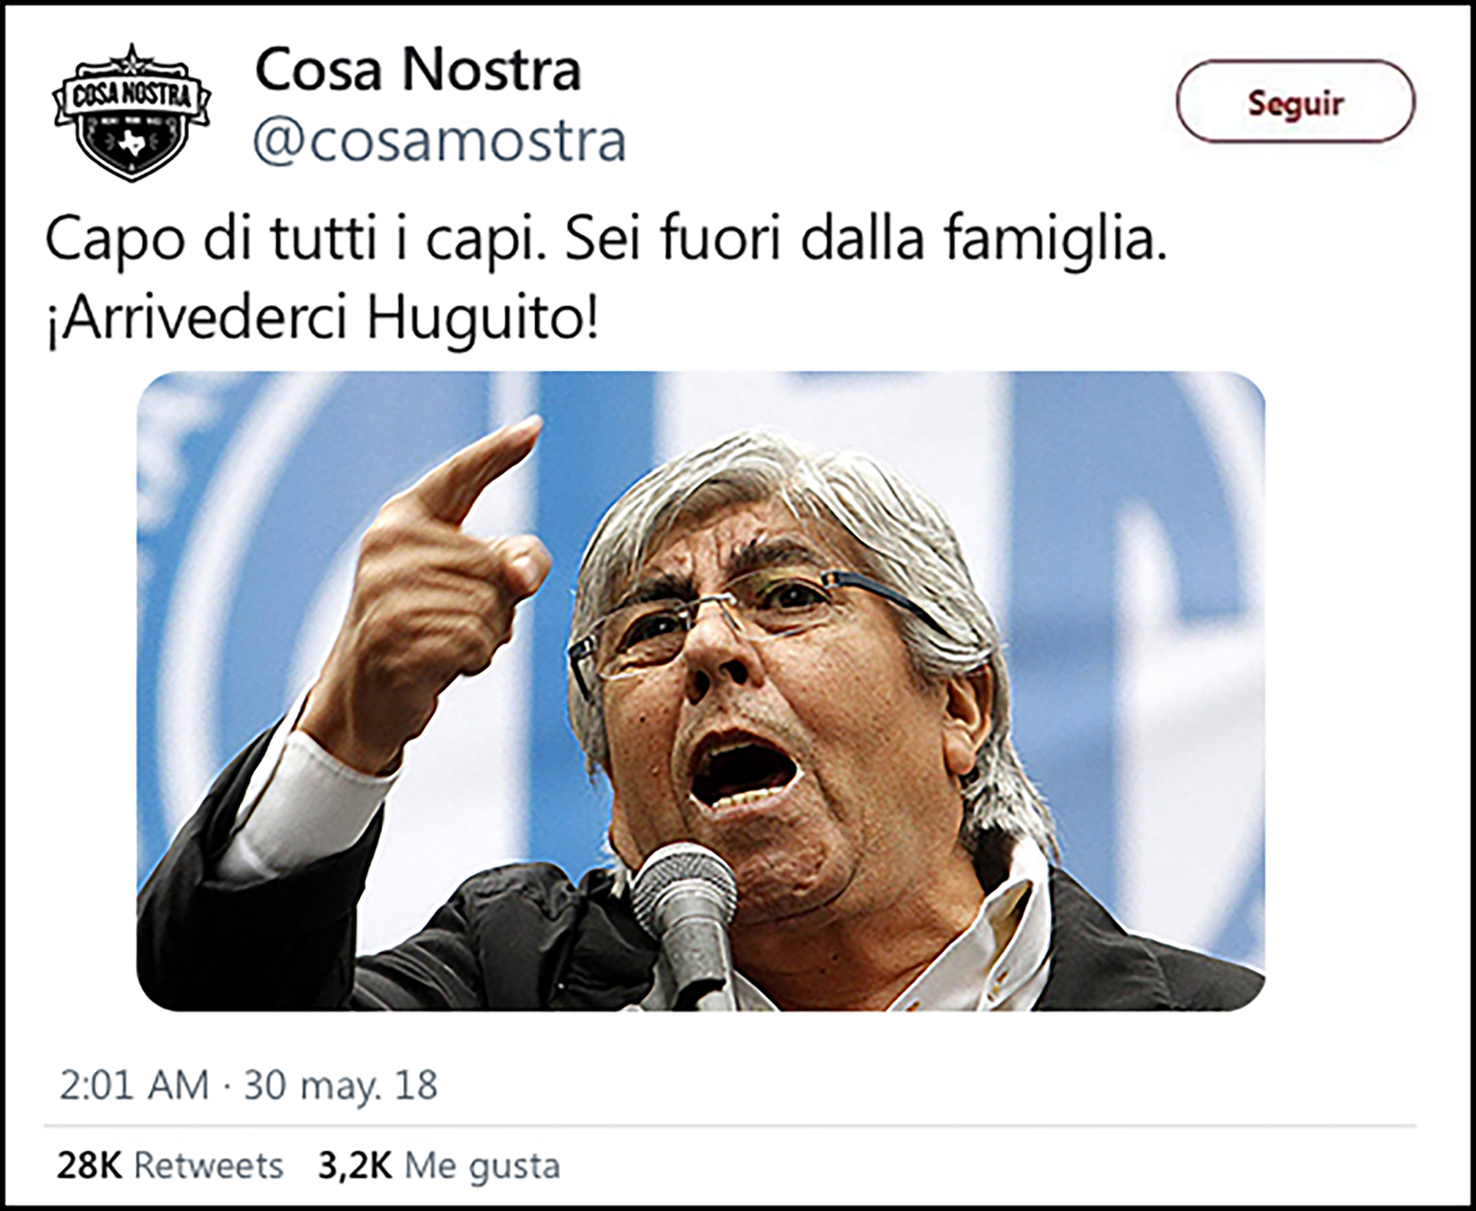Image resolution: width=1476 pixels, height=1211 pixels.
Task: Open the @cosamostra handle profile
Action: coord(440,141)
